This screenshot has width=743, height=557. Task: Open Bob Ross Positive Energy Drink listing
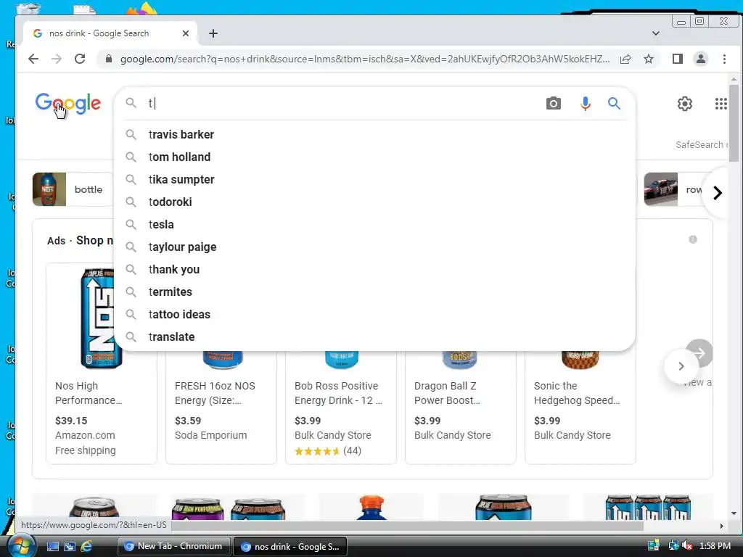pos(338,393)
